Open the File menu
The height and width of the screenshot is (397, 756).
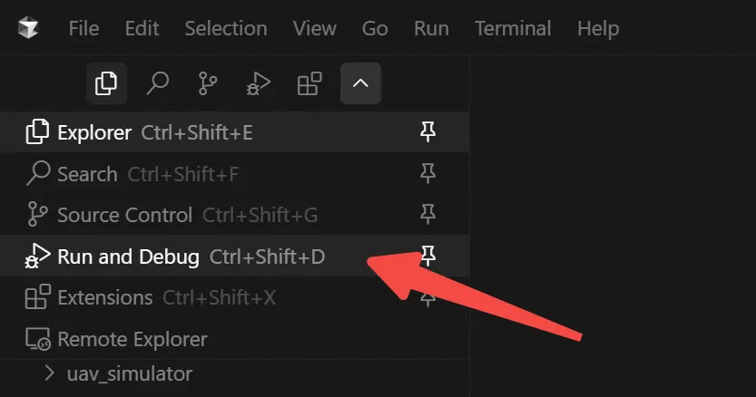coord(83,28)
